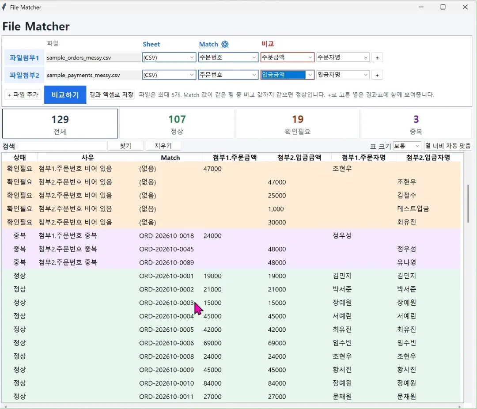Click the 69000 주문금액 cell
The width and height of the screenshot is (477, 409).
212,343
